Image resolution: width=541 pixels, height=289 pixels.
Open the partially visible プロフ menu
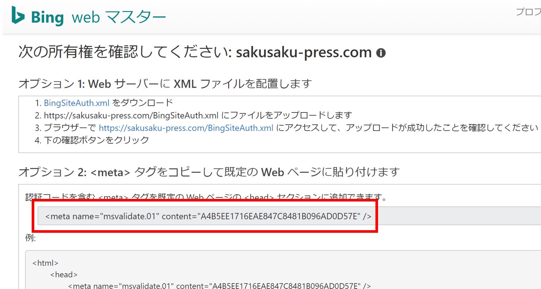click(x=528, y=12)
